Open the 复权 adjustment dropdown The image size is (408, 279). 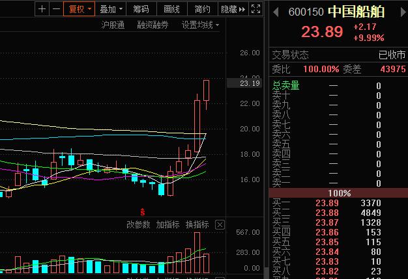(79, 9)
